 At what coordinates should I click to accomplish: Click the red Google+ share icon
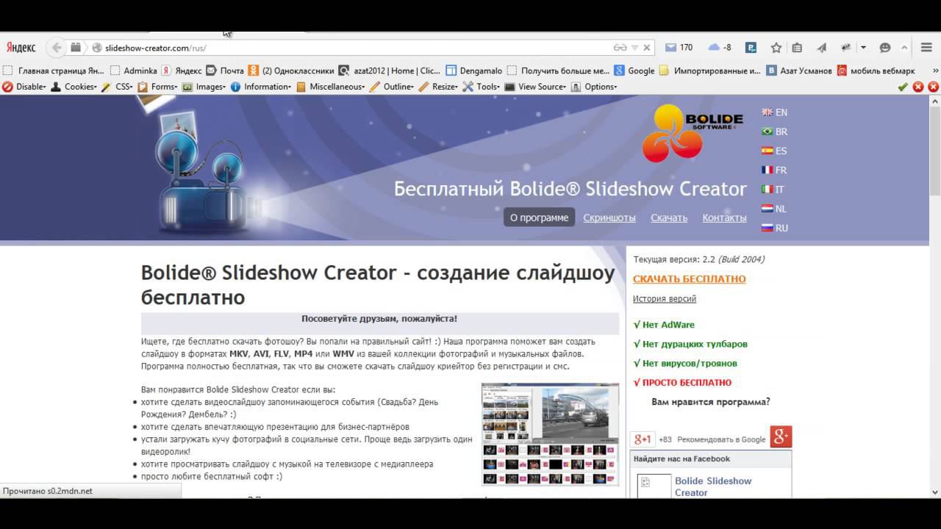tap(781, 437)
